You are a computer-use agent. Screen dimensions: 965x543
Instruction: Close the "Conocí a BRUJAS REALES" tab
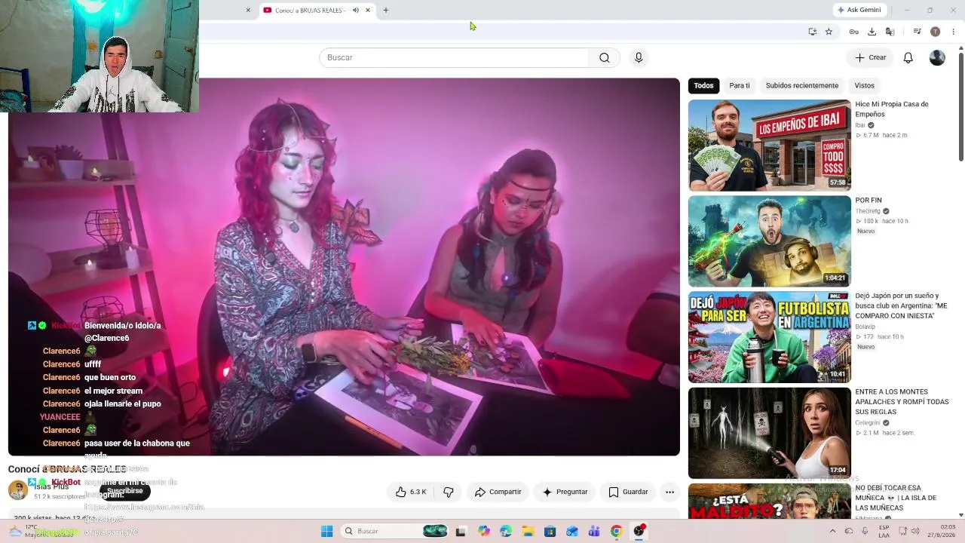368,10
